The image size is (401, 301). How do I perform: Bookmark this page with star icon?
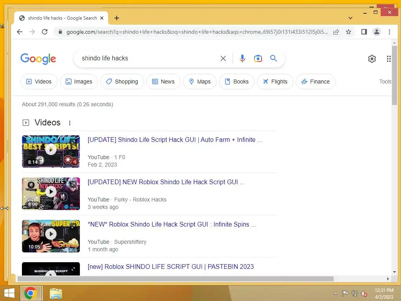(x=348, y=32)
